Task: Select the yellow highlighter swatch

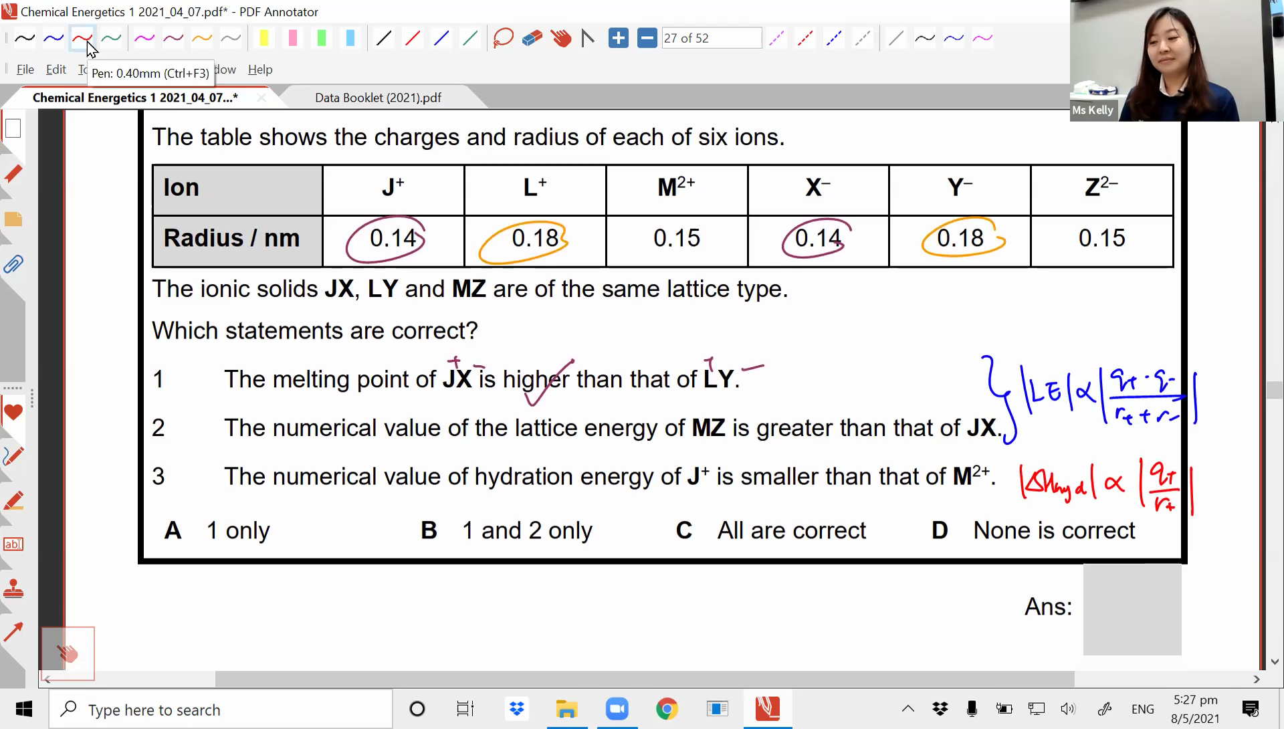Action: 263,38
